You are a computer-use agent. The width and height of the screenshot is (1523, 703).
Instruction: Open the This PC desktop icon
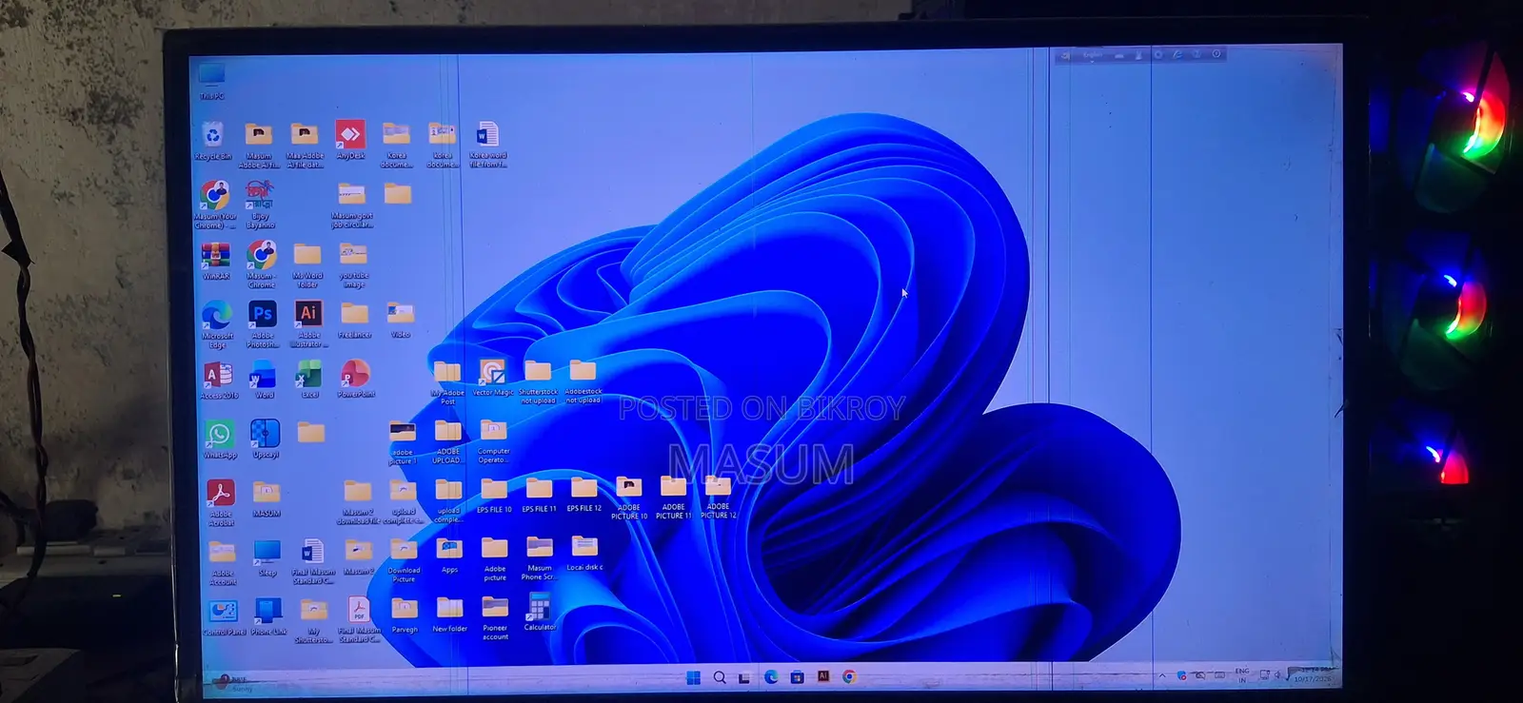[211, 81]
